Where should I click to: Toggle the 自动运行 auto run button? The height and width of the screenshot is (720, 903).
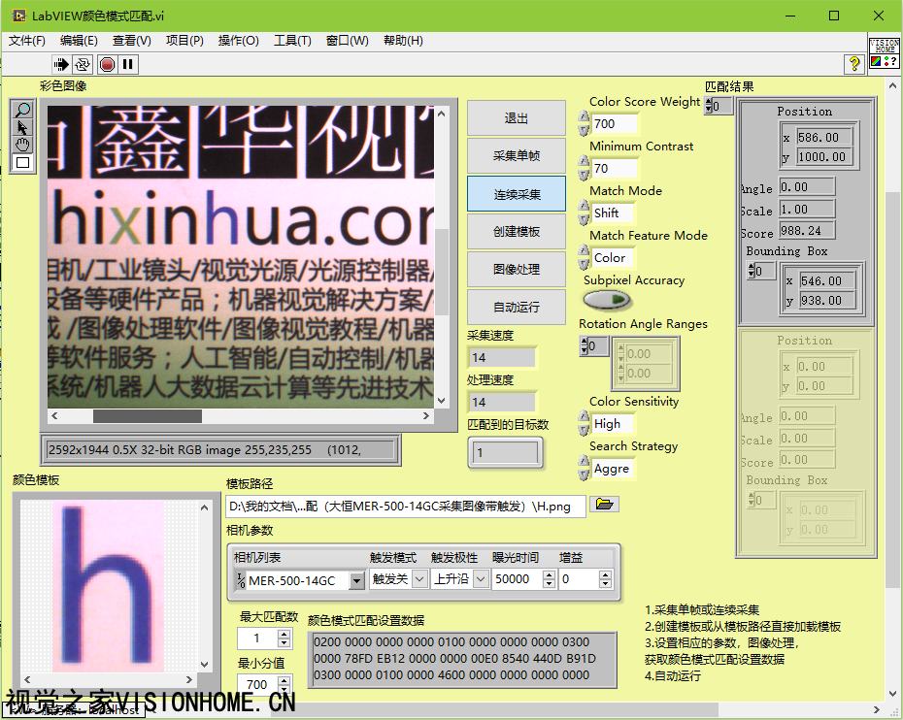coord(516,308)
